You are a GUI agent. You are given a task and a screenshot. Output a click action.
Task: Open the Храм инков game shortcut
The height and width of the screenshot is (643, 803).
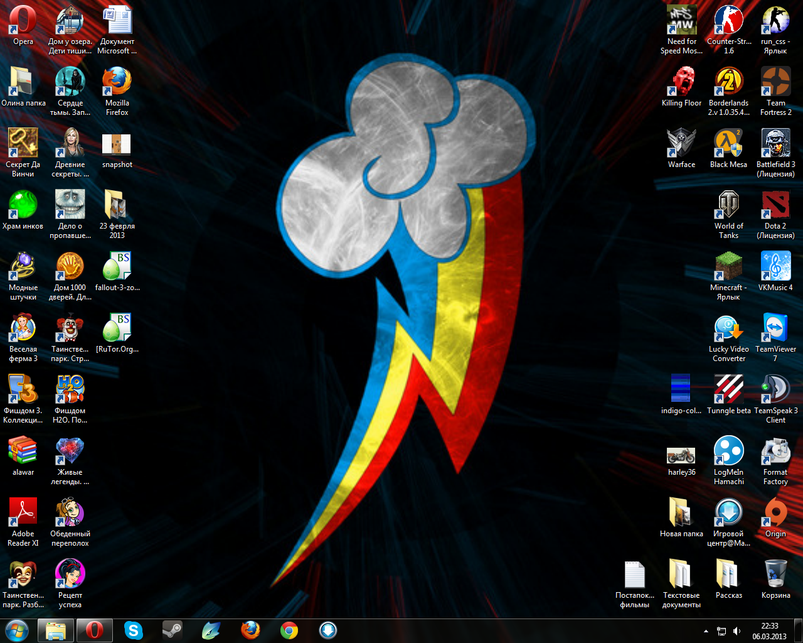(23, 210)
